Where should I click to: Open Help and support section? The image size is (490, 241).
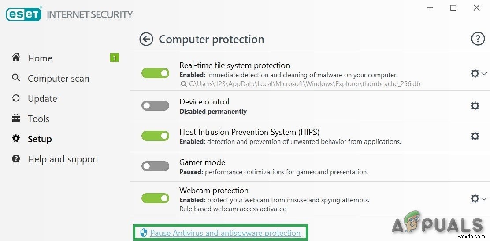coord(63,159)
